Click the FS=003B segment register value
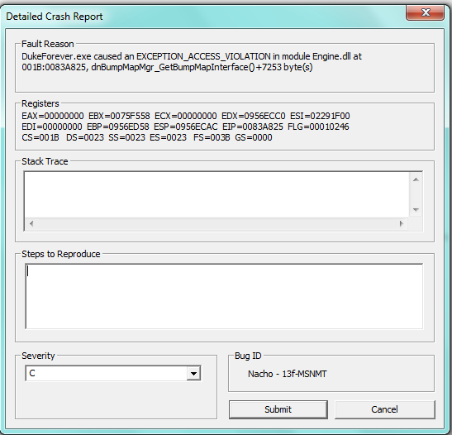Viewport: 452px width, 435px height. (212, 137)
